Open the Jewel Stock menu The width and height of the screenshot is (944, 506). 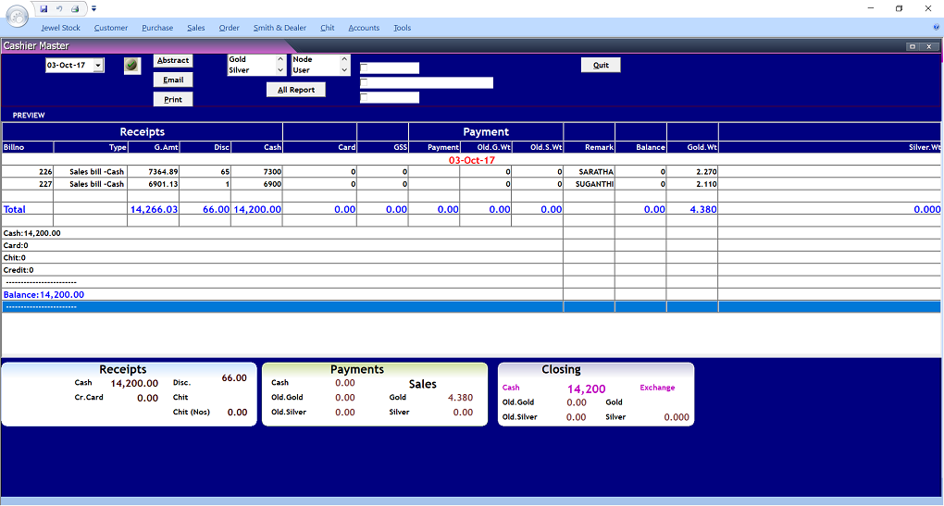[60, 28]
